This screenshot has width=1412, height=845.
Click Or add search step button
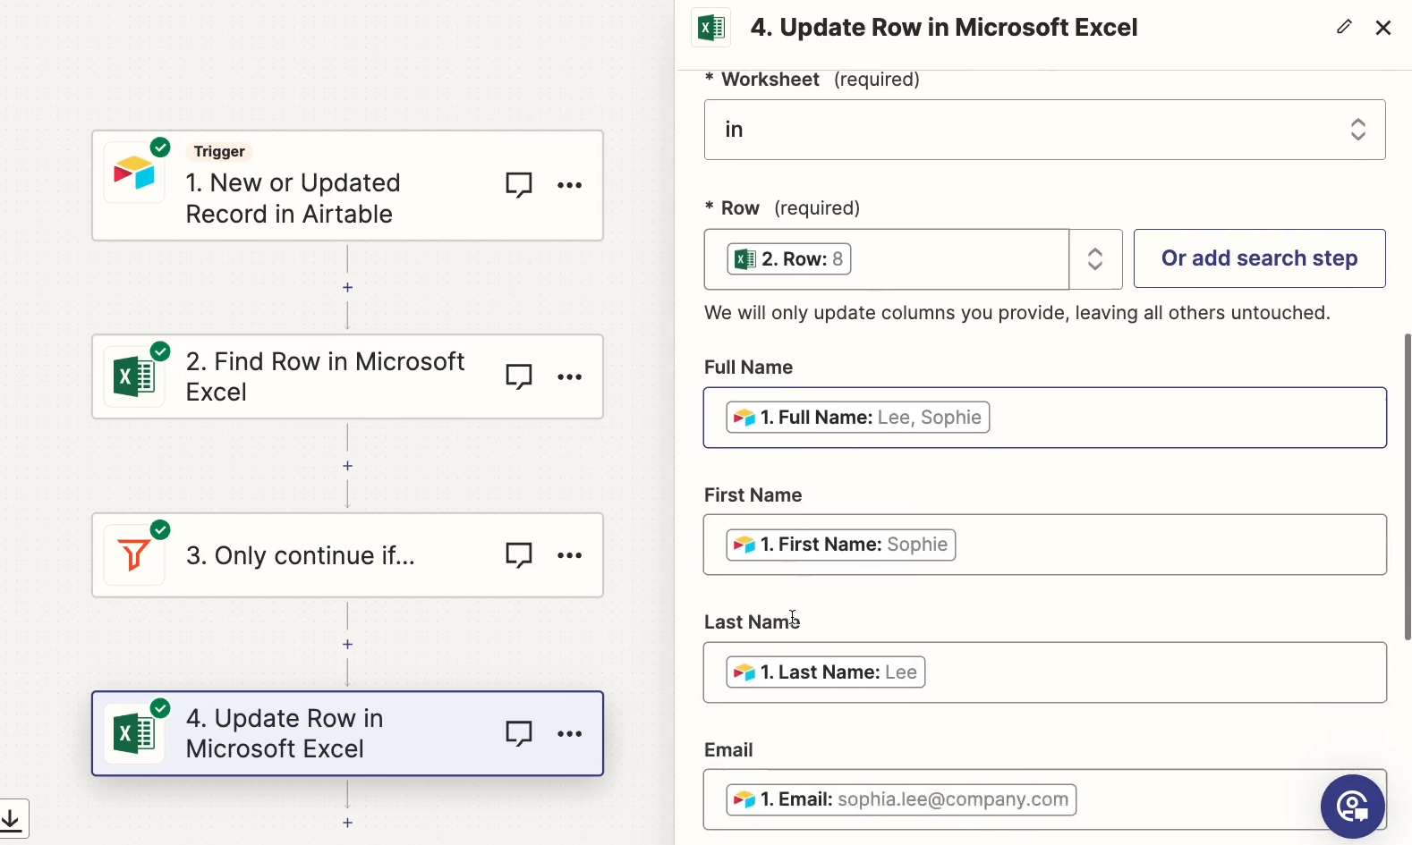[1260, 258]
